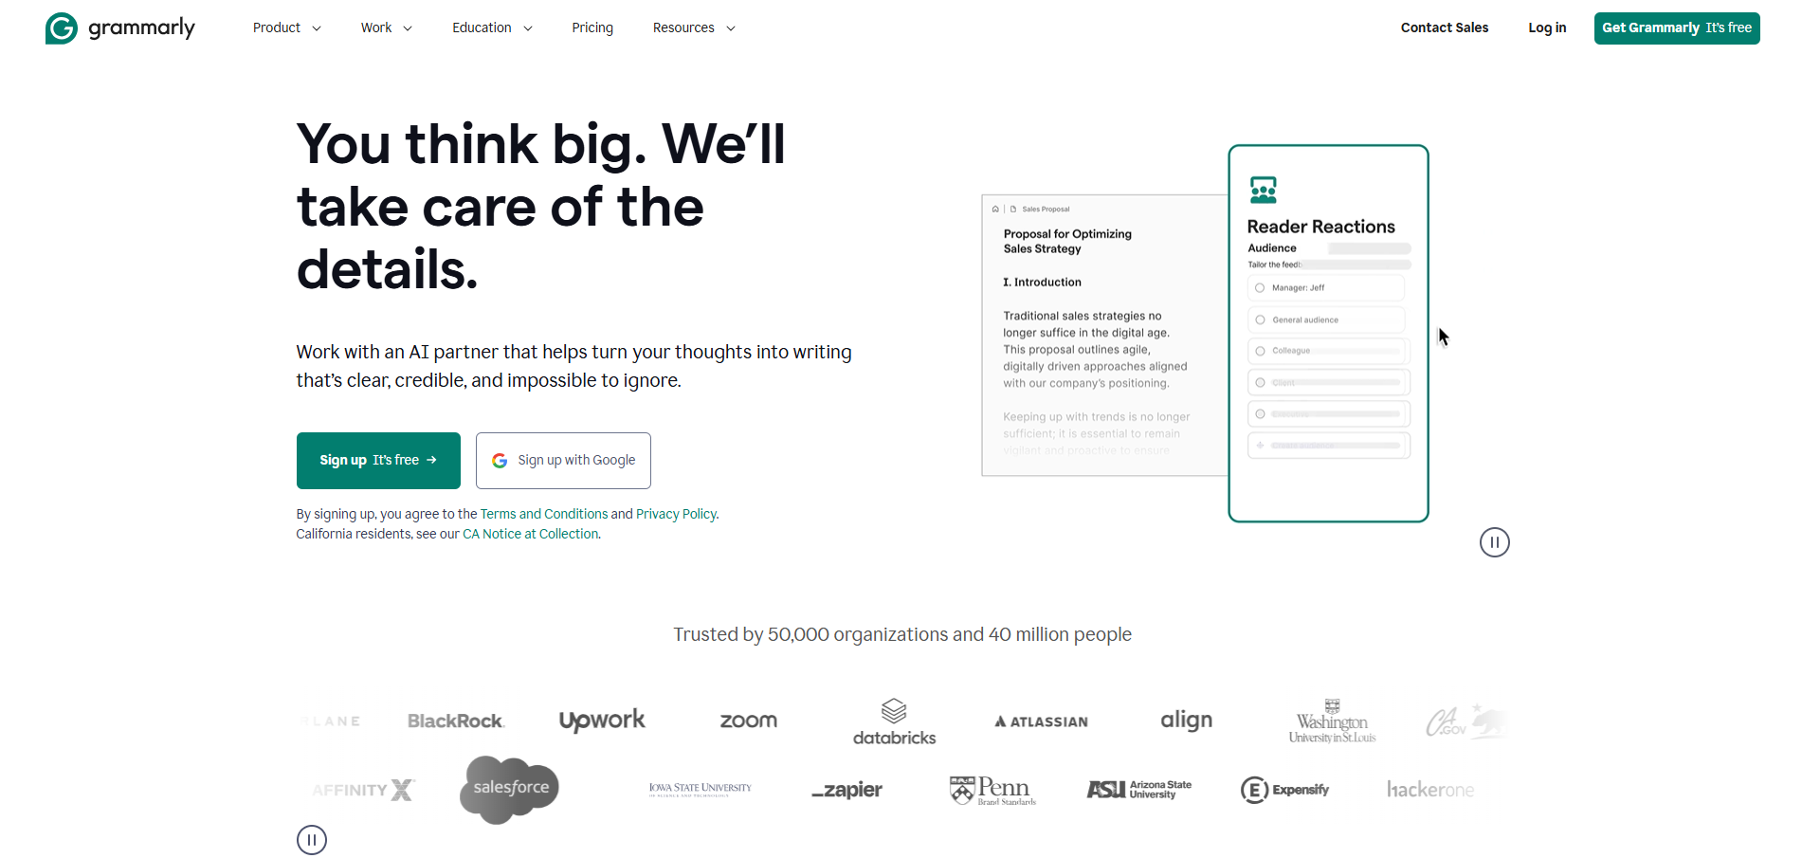Select the General audience radio option
This screenshot has height=858, width=1802.
pyautogui.click(x=1328, y=319)
